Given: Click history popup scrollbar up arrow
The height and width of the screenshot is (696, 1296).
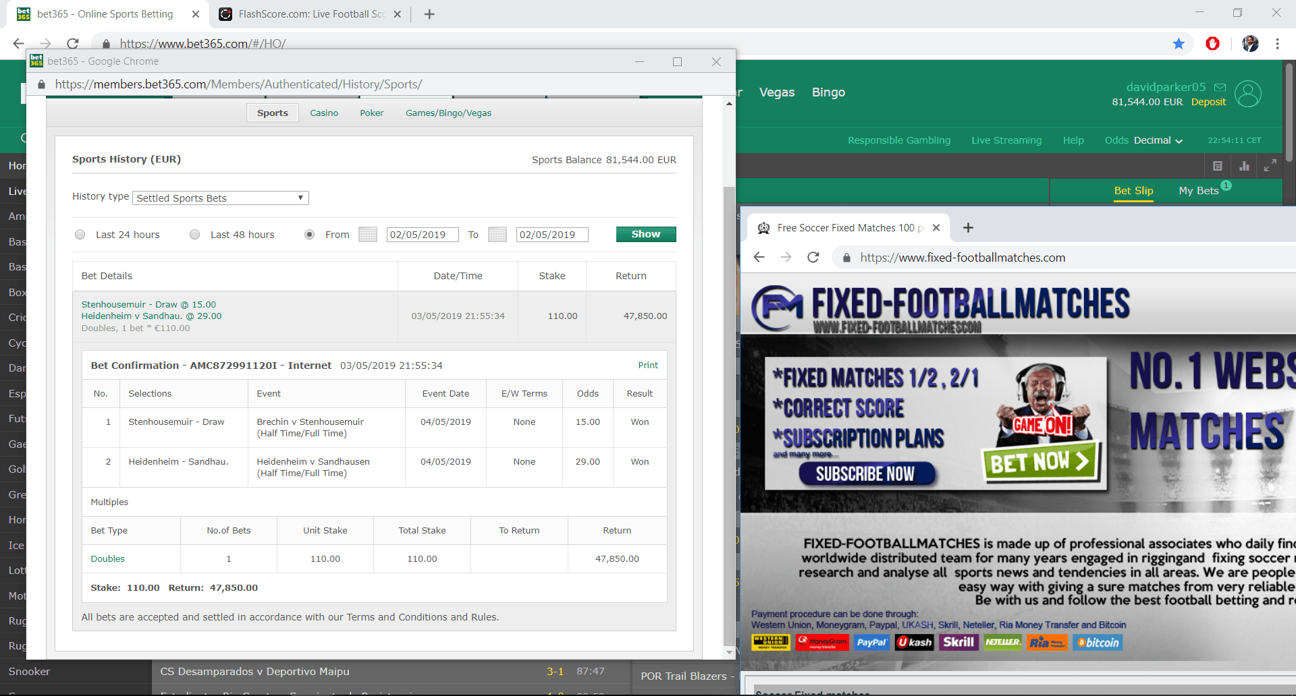Looking at the screenshot, I should coord(729,104).
